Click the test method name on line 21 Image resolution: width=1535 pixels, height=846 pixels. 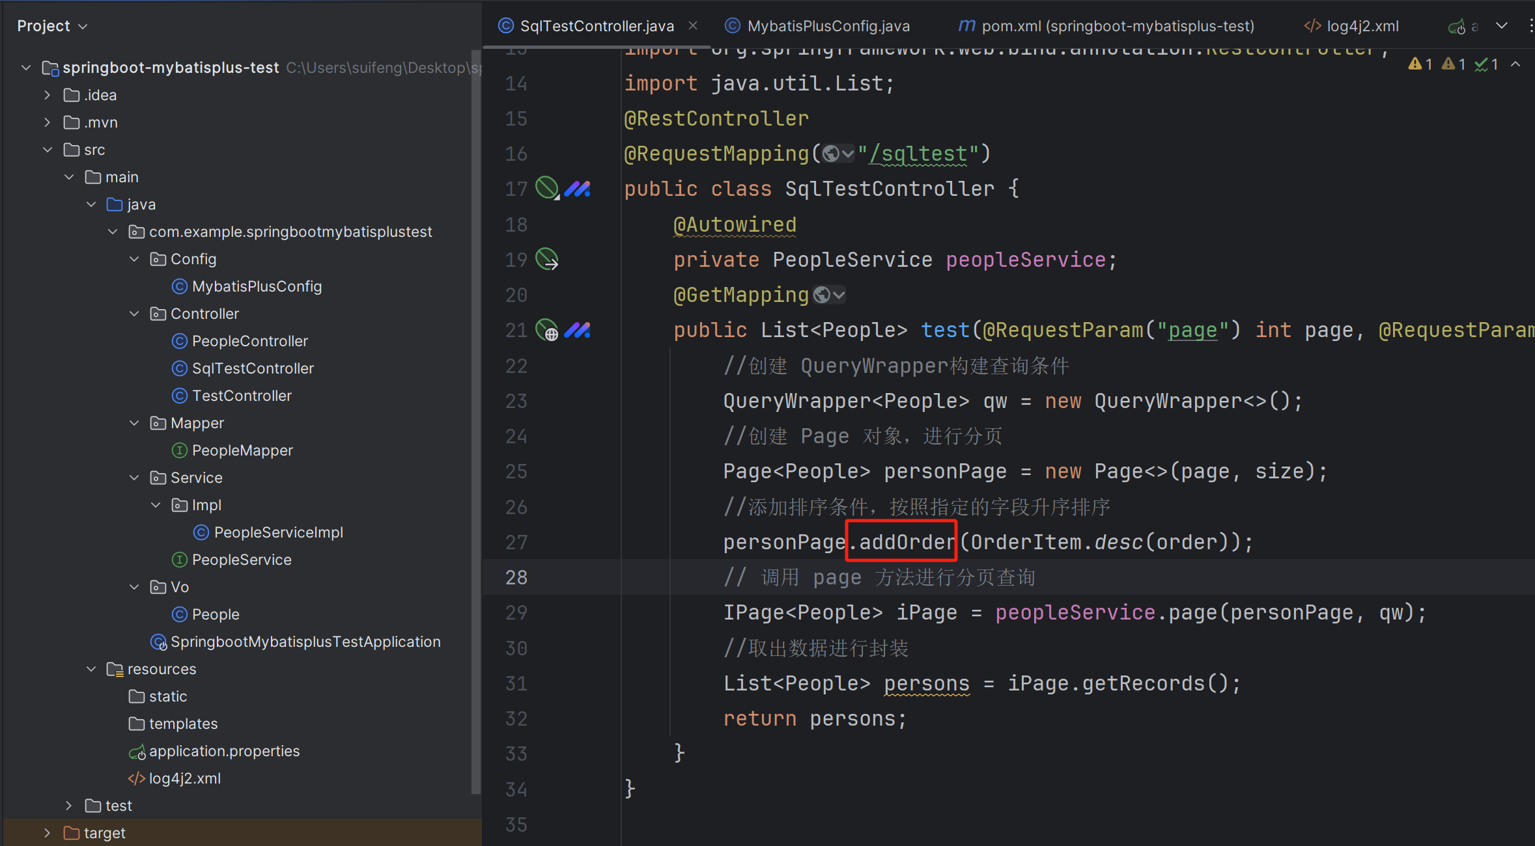click(945, 330)
